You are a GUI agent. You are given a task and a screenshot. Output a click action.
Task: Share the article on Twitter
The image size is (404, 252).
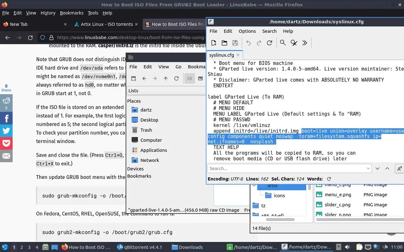pos(6,131)
